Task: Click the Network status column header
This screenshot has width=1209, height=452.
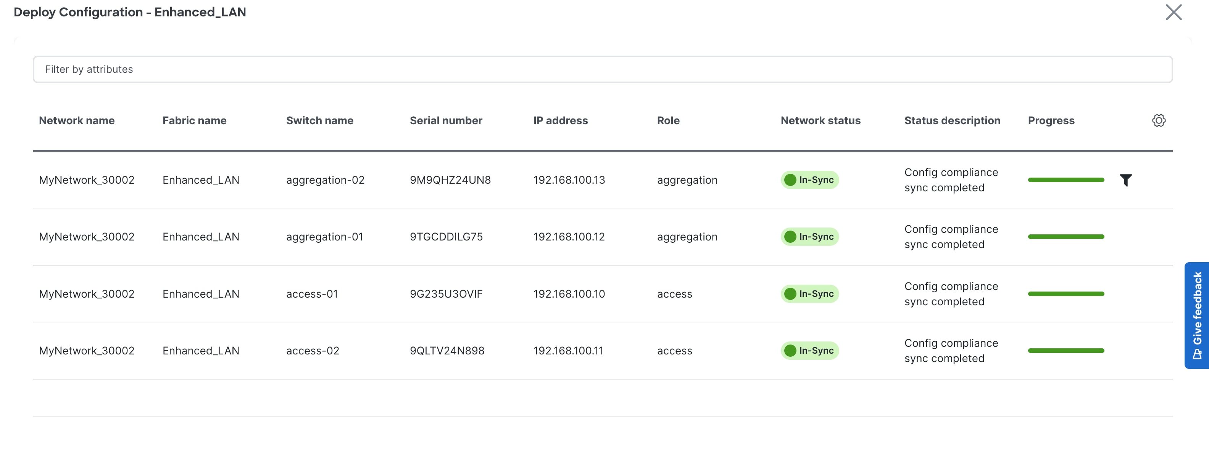Action: point(821,120)
